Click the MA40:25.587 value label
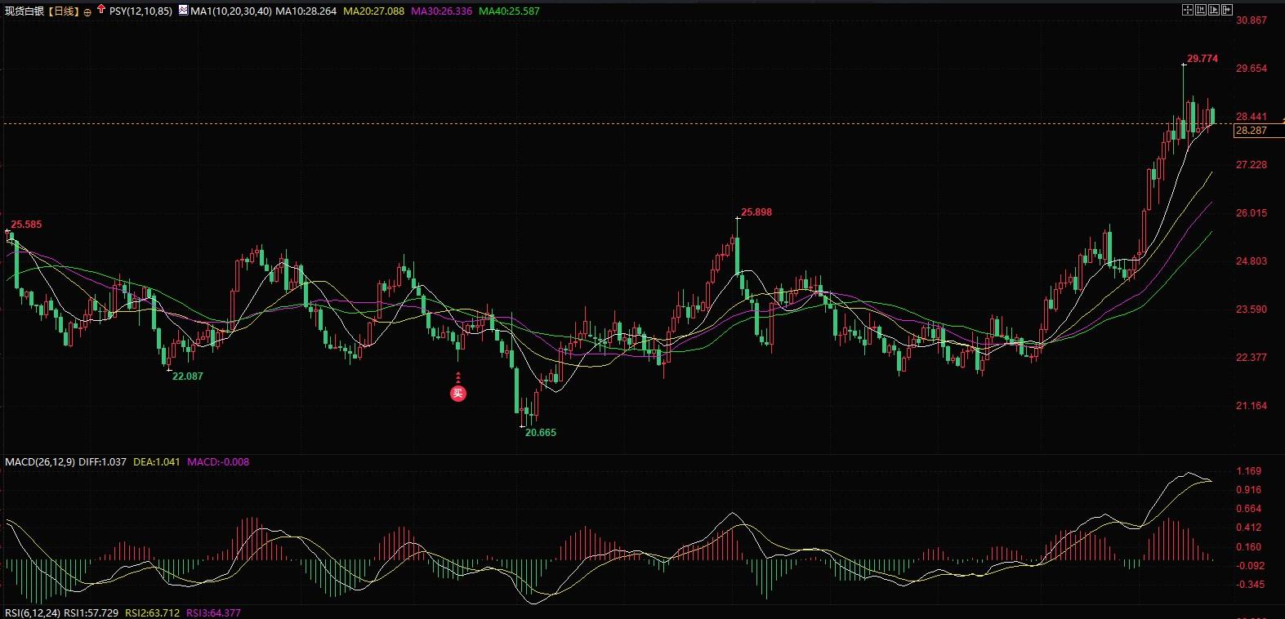The width and height of the screenshot is (1285, 619). pyautogui.click(x=510, y=11)
